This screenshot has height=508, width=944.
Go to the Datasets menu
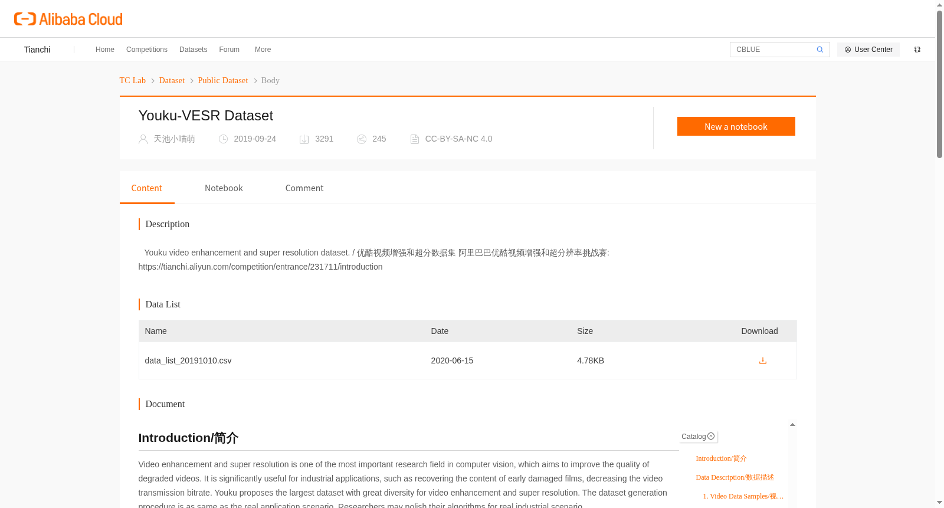tap(194, 50)
